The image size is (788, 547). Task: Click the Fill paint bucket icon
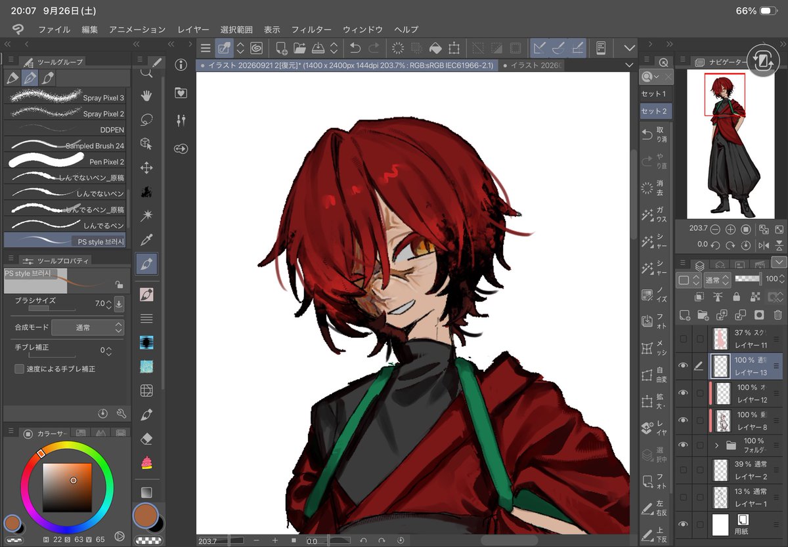[435, 48]
